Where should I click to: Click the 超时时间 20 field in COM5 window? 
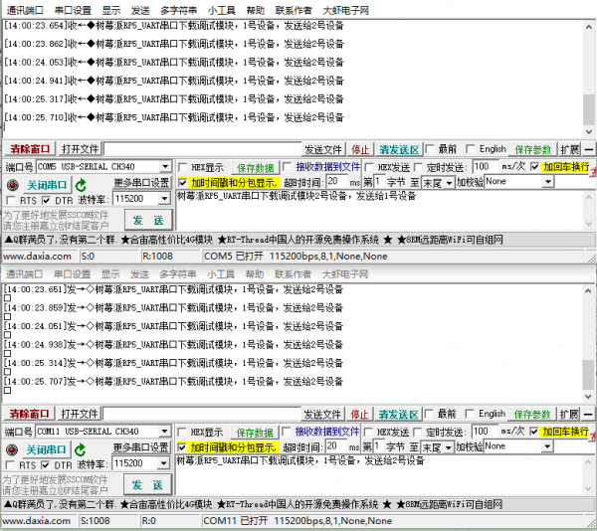(x=337, y=182)
